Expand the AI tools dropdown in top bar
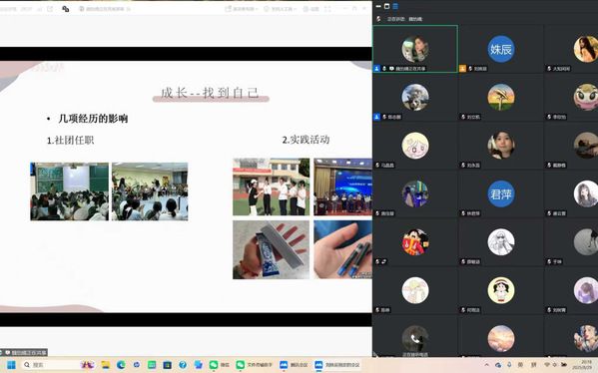Screen dimensions: 598x373 [x=280, y=9]
